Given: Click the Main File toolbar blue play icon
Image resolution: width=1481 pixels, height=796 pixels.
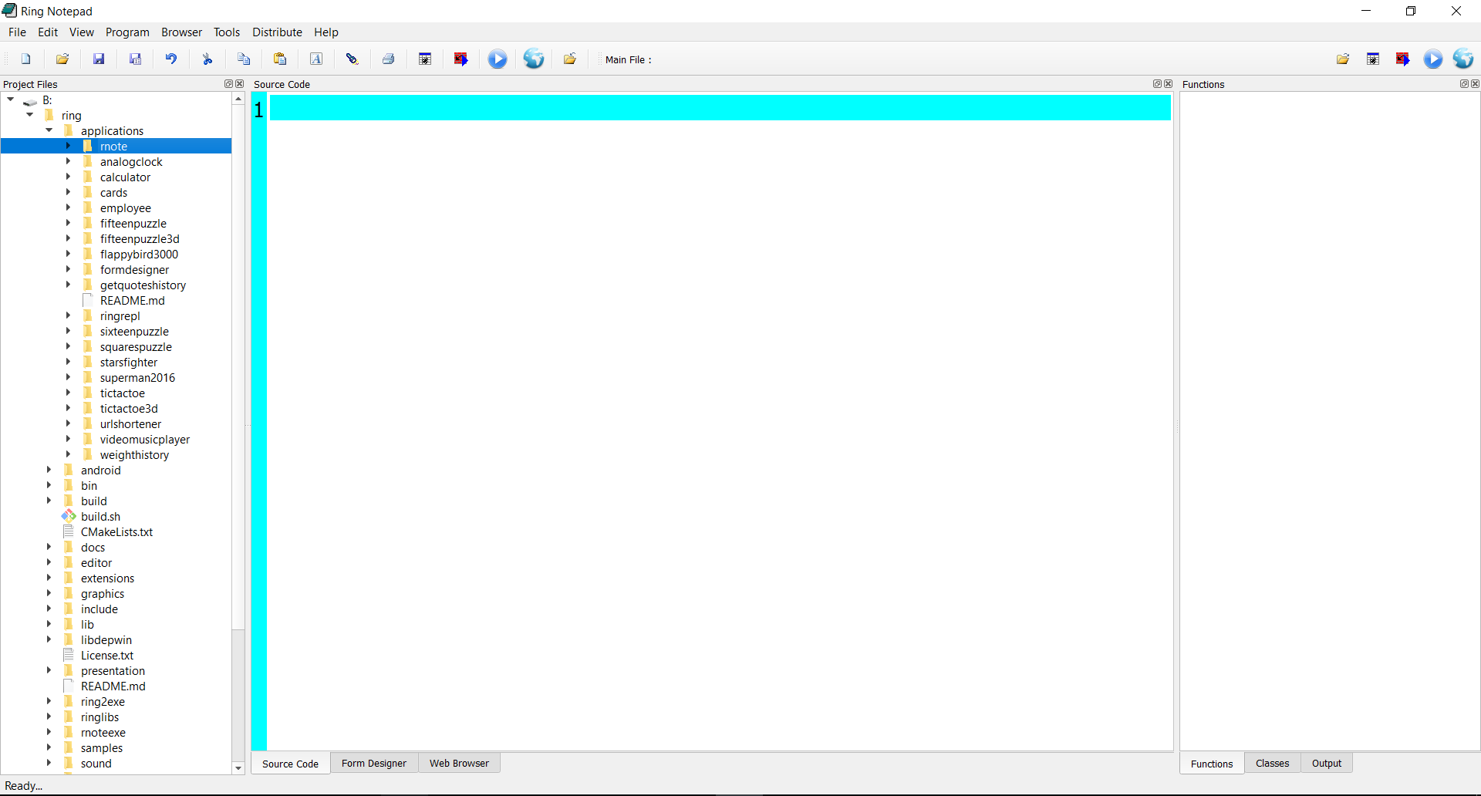Looking at the screenshot, I should pos(1433,59).
